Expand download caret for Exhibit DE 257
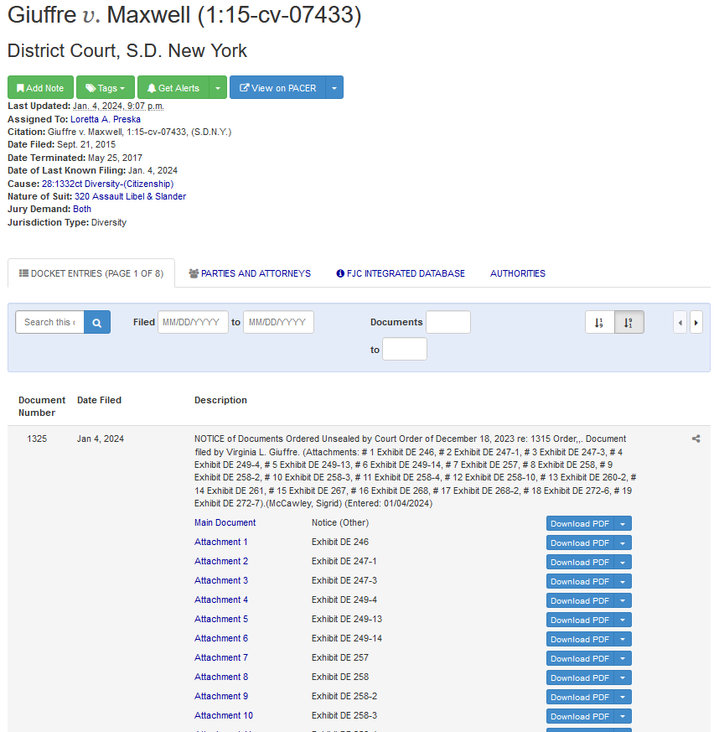The width and height of the screenshot is (719, 732). pyautogui.click(x=623, y=658)
